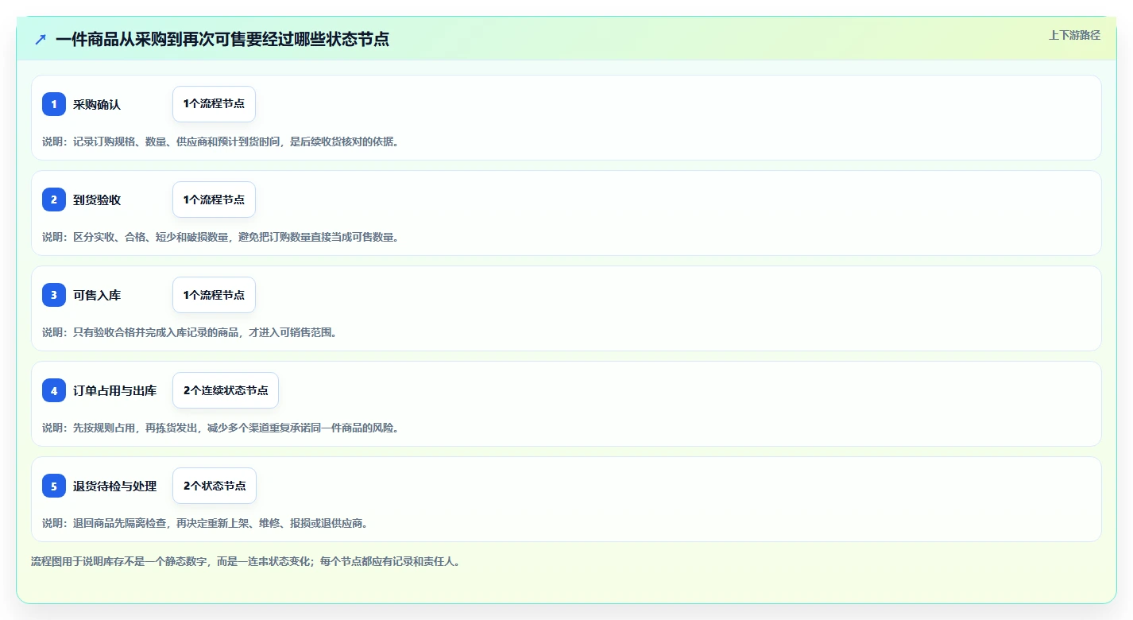Click the 2个连续状态节点 chip
The width and height of the screenshot is (1133, 620).
(226, 390)
